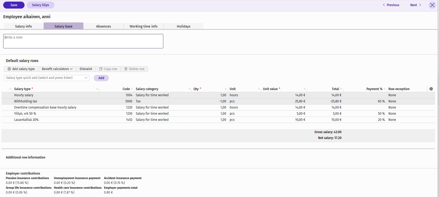
Task: Click sort arrows beside Qty column
Action: click(226, 89)
